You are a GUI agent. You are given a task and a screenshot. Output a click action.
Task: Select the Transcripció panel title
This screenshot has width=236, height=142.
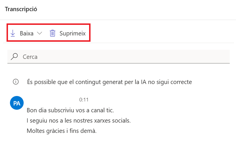click(21, 9)
